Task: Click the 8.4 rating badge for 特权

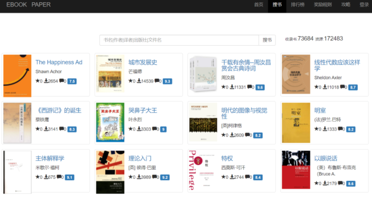Action: [258, 177]
